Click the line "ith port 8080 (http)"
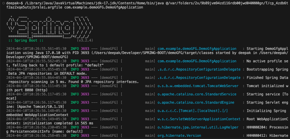This screenshot has width=290, height=139. coord(27,90)
